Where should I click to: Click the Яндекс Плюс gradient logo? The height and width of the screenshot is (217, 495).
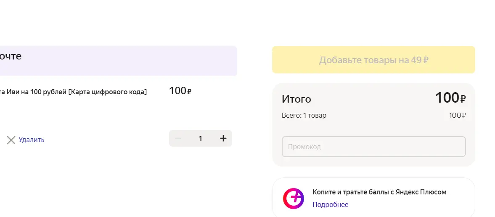point(293,199)
